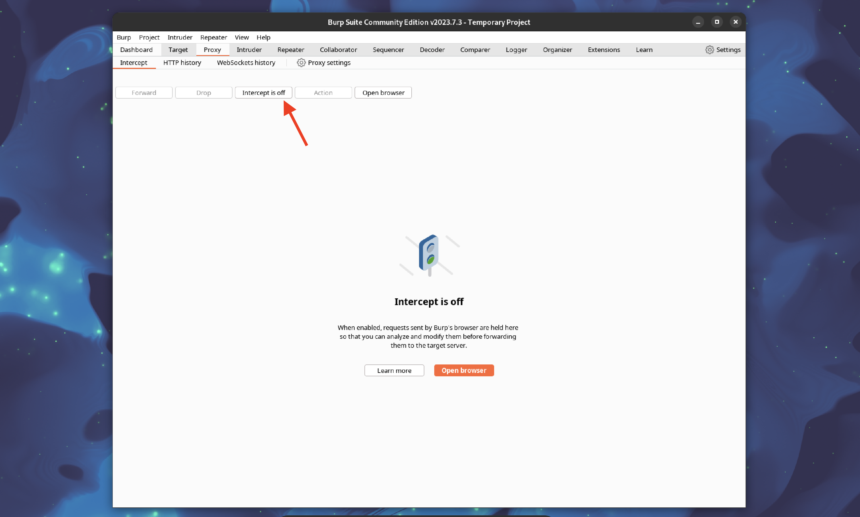The width and height of the screenshot is (860, 517).
Task: Toggle the Intercept is off button
Action: (x=263, y=93)
